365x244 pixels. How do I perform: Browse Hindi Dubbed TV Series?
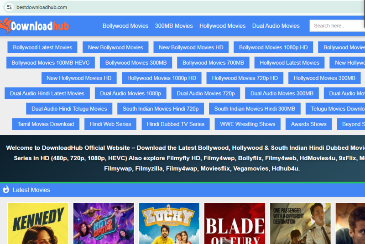coord(176,124)
